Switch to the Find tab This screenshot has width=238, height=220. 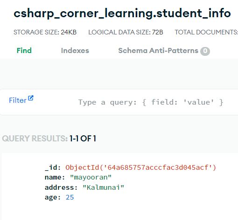[x=24, y=51]
